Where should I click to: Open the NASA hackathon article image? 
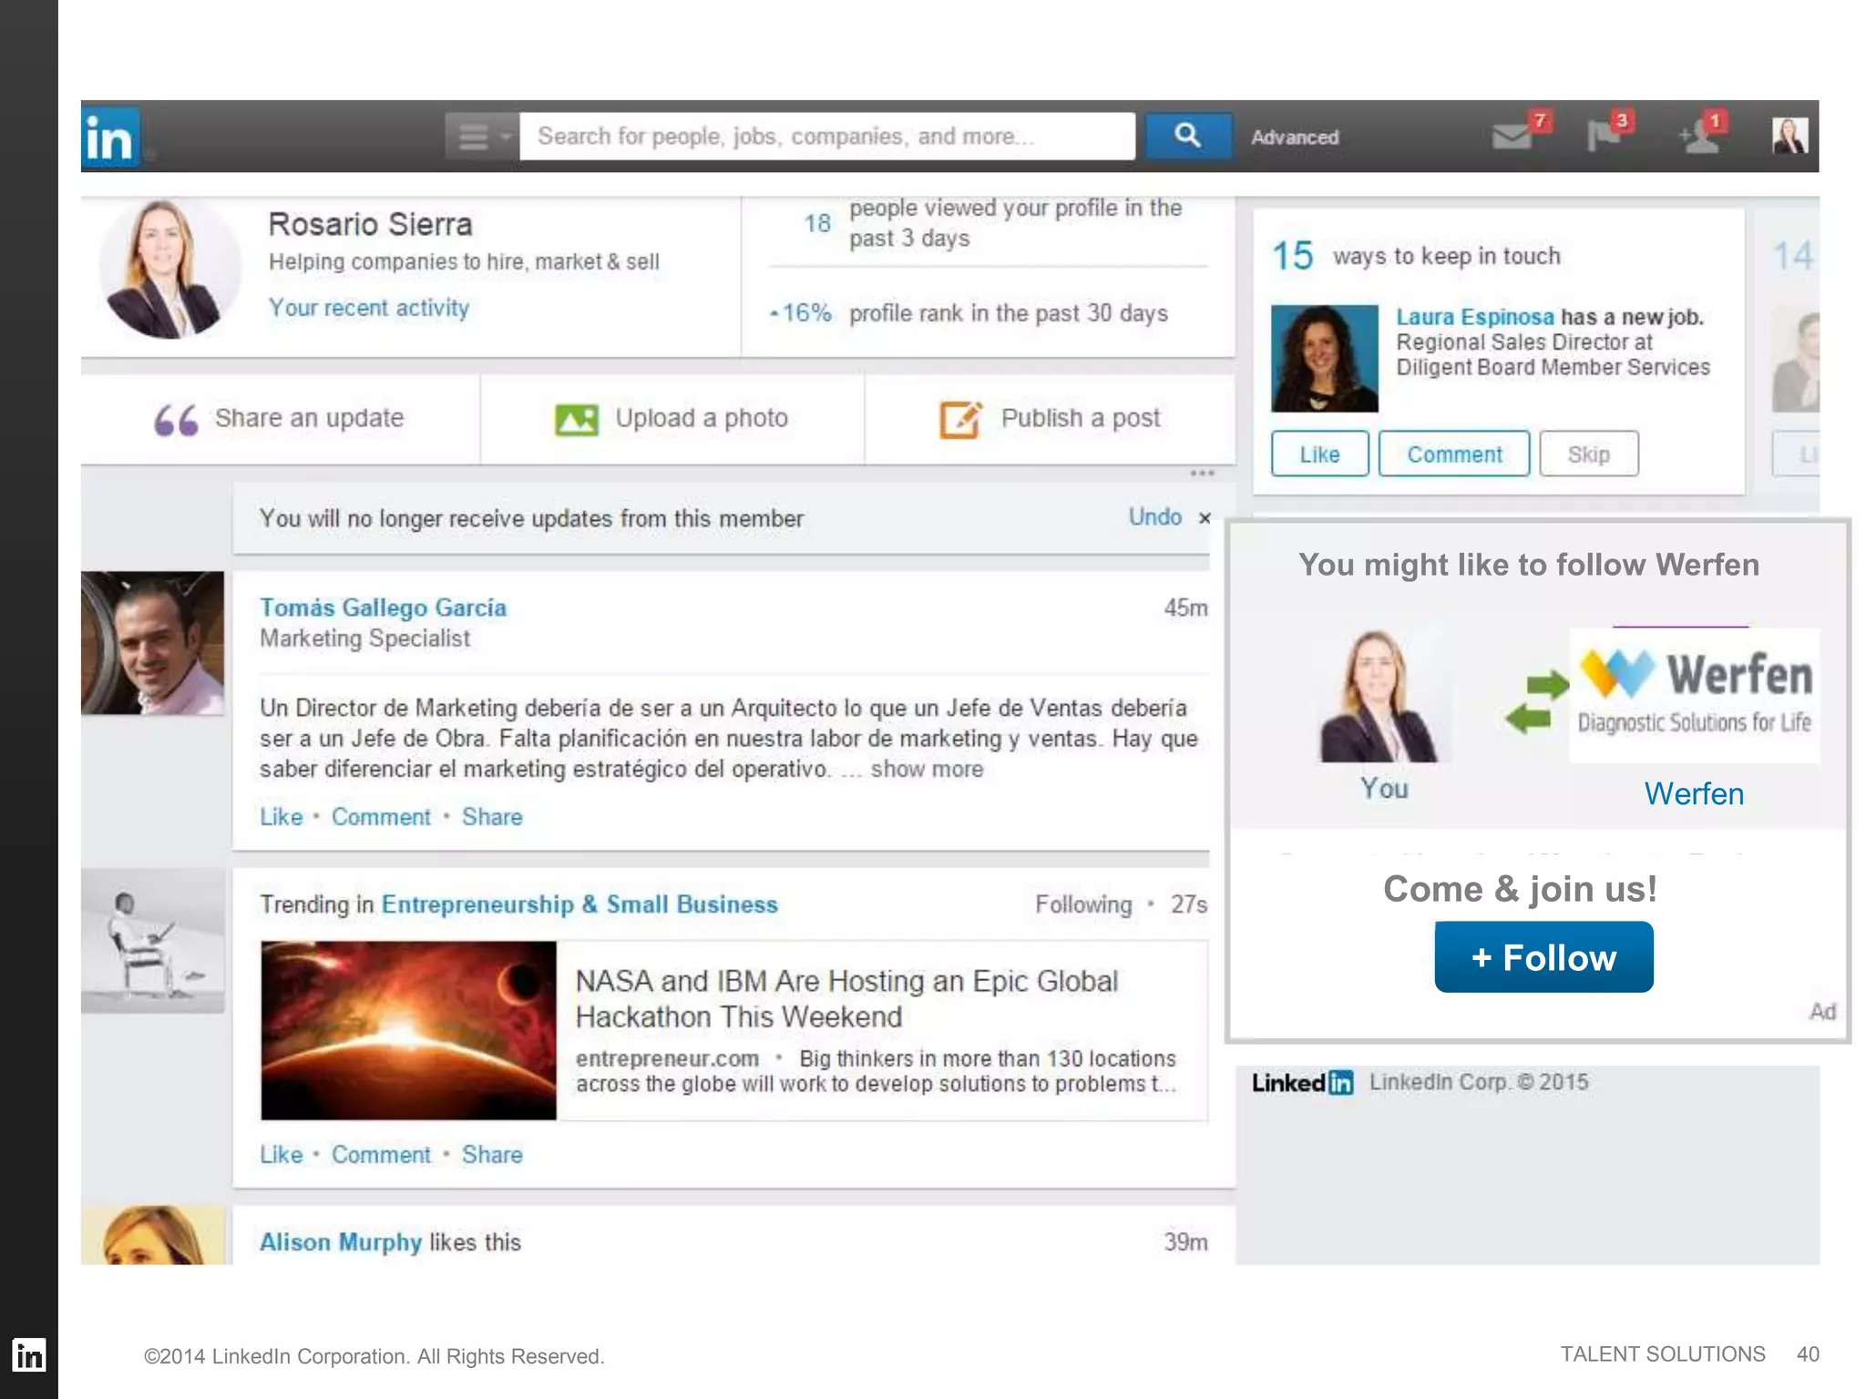[x=408, y=1030]
